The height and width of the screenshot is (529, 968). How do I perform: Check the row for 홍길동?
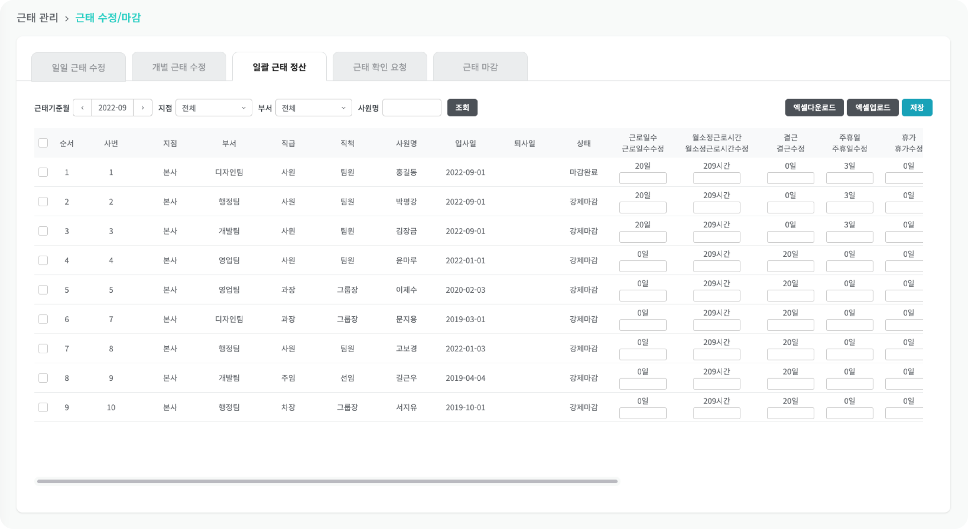click(x=43, y=172)
